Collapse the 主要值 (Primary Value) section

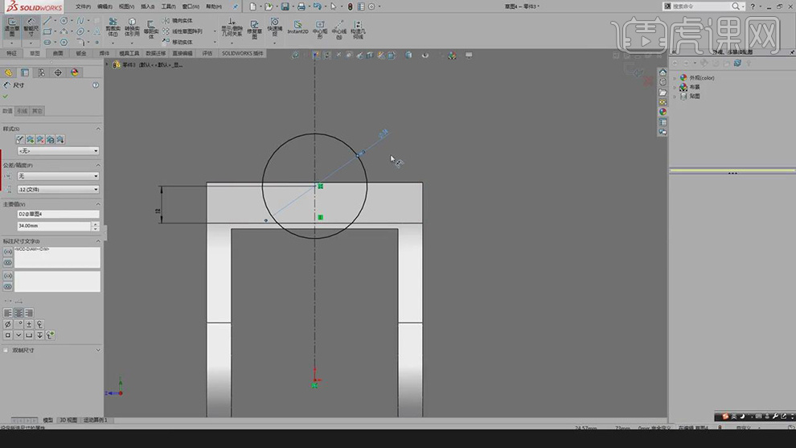[x=98, y=204]
